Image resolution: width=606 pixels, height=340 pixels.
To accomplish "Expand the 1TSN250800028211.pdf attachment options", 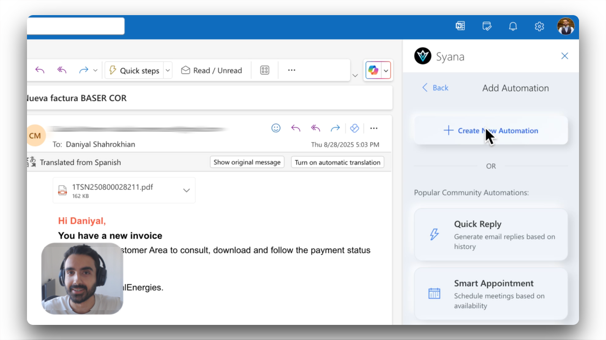I will click(x=187, y=190).
